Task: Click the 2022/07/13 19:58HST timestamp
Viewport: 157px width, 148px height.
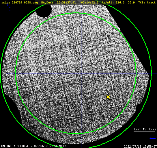Action: 140,147
